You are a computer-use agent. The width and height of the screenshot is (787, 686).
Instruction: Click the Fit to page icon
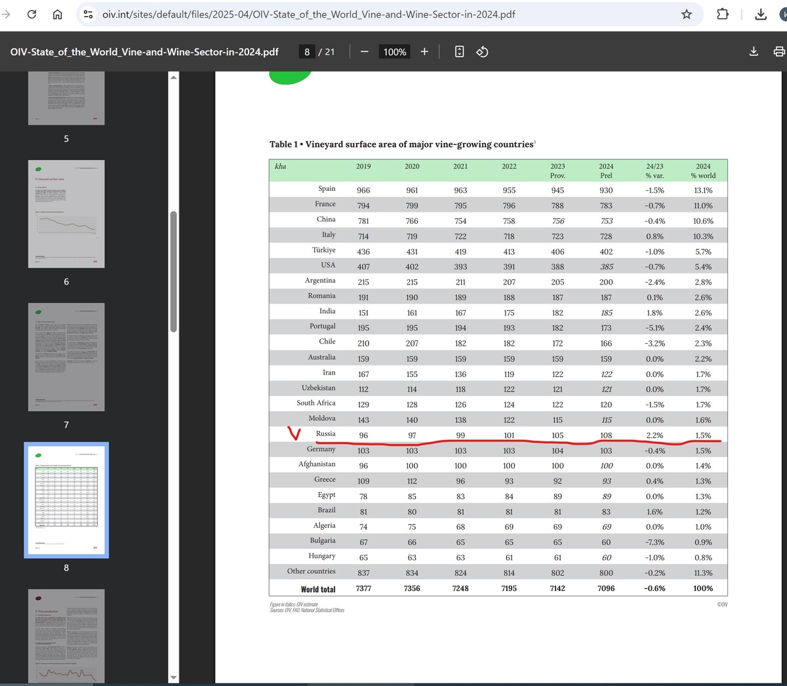pyautogui.click(x=459, y=52)
